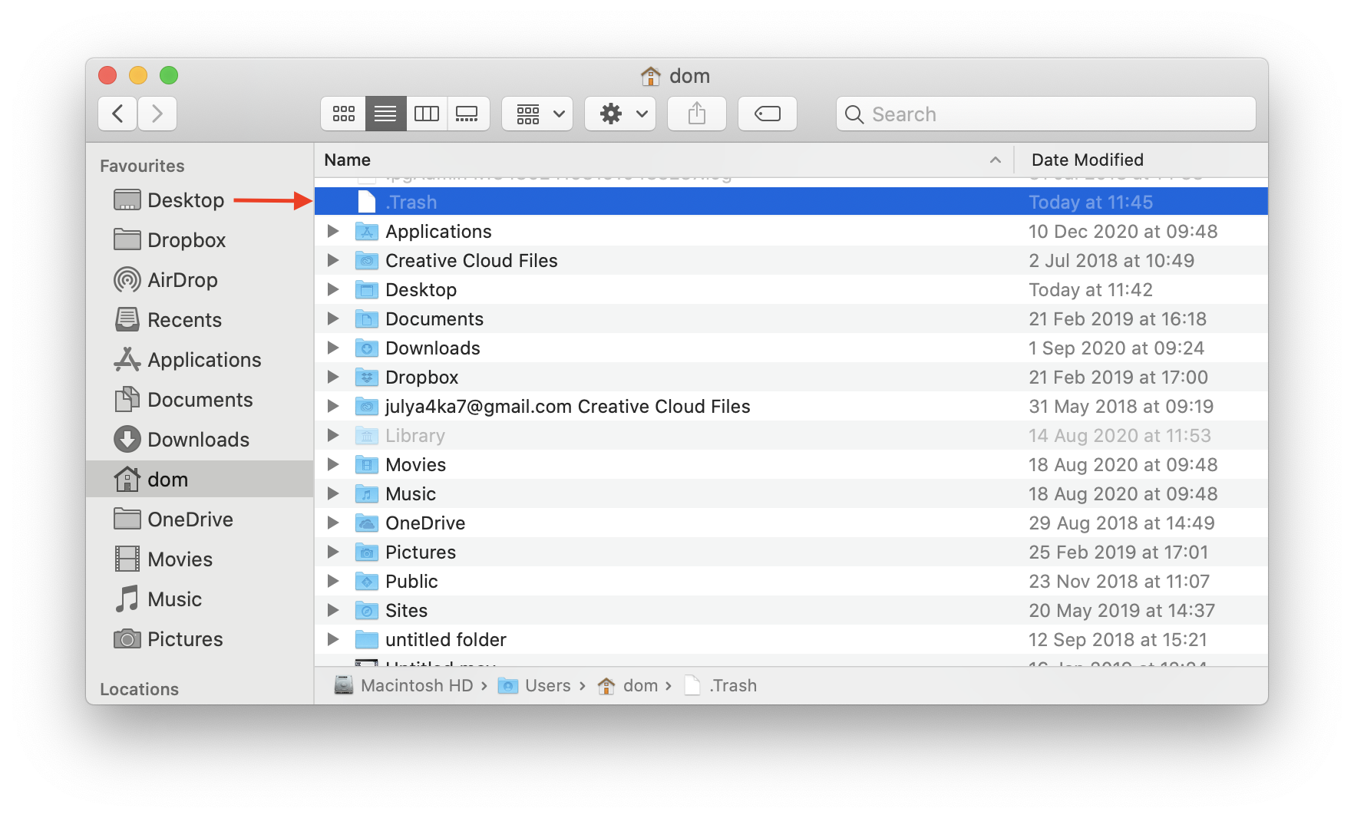
Task: Open the dom home folder in the sidebar
Action: [167, 479]
